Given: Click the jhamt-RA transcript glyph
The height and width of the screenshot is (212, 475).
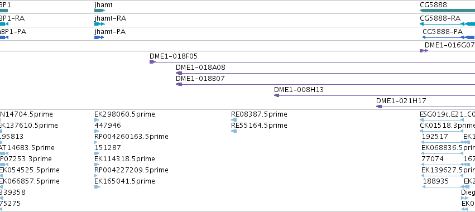Looking at the screenshot, I should tap(99, 24).
